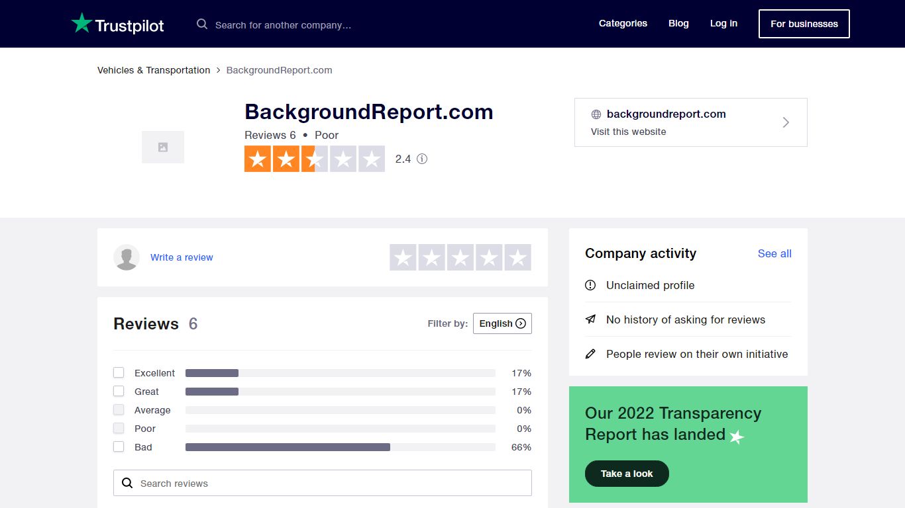Click 'No history of asking for reviews' text
Image resolution: width=905 pixels, height=508 pixels.
tap(686, 319)
